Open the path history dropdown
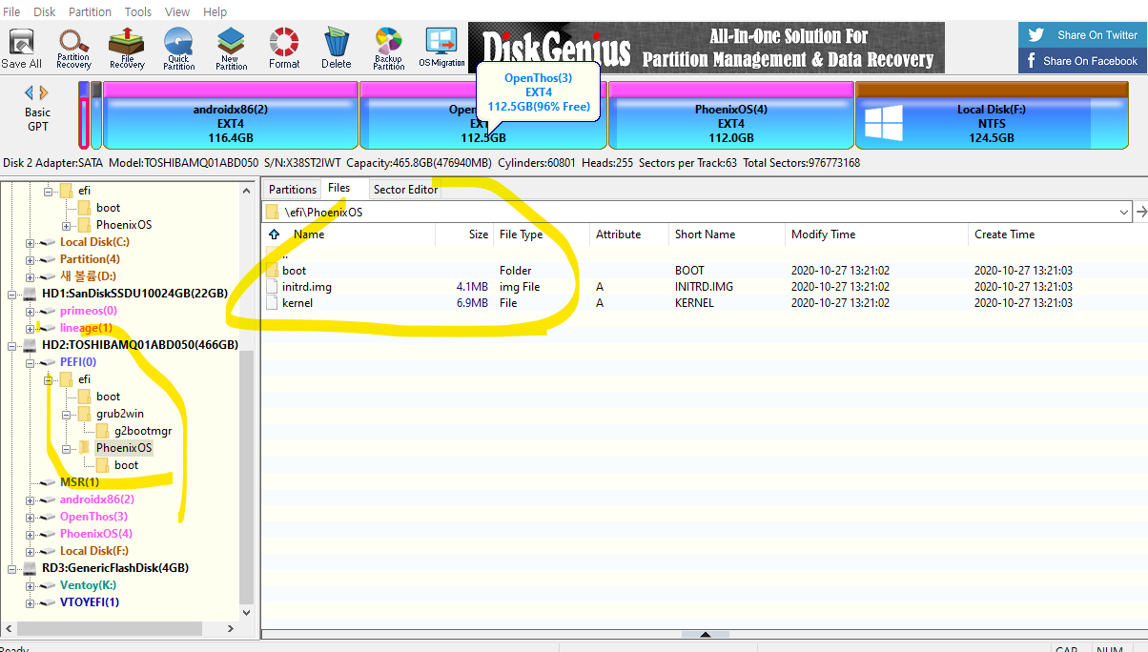This screenshot has width=1148, height=652. (x=1124, y=212)
